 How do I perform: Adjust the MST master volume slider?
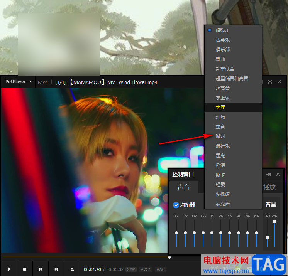pos(268,237)
